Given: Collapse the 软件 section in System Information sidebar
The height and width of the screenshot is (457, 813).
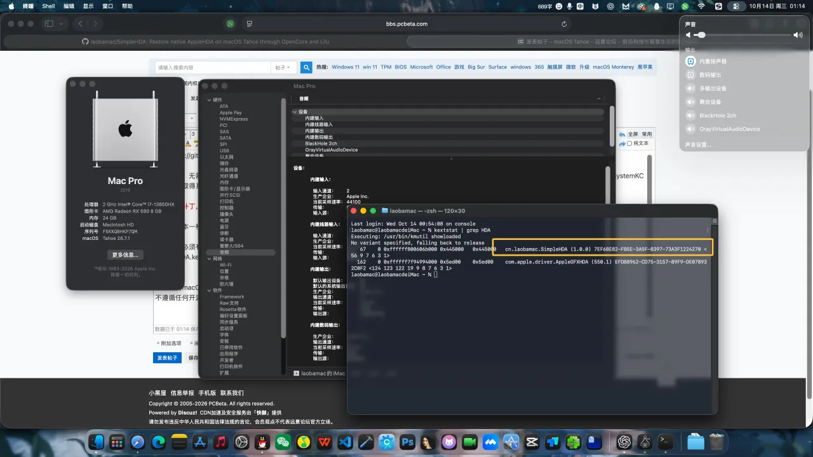Looking at the screenshot, I should 209,290.
